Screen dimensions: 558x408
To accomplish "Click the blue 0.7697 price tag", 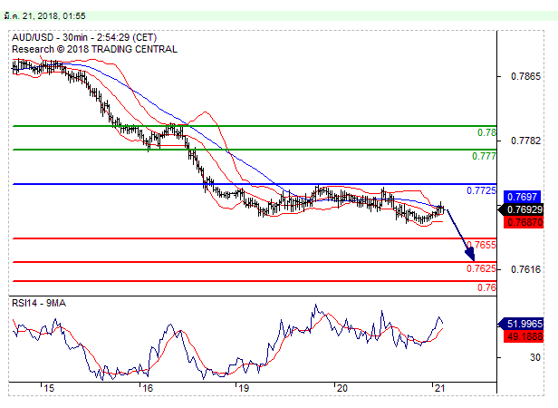I will 522,197.
